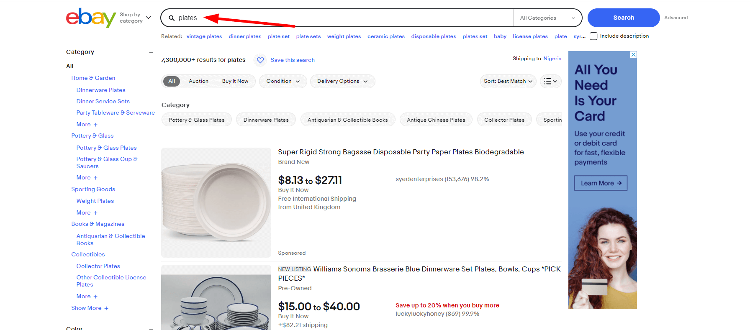Collapse the Category section using the minus icon

click(x=151, y=52)
